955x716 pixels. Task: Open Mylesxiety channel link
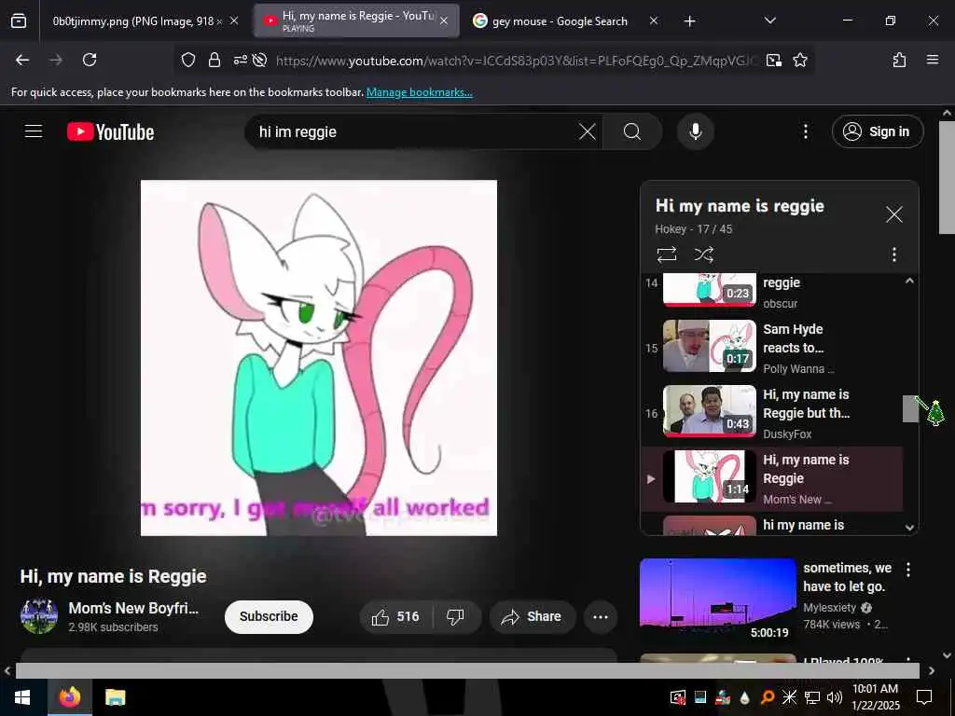coord(829,608)
